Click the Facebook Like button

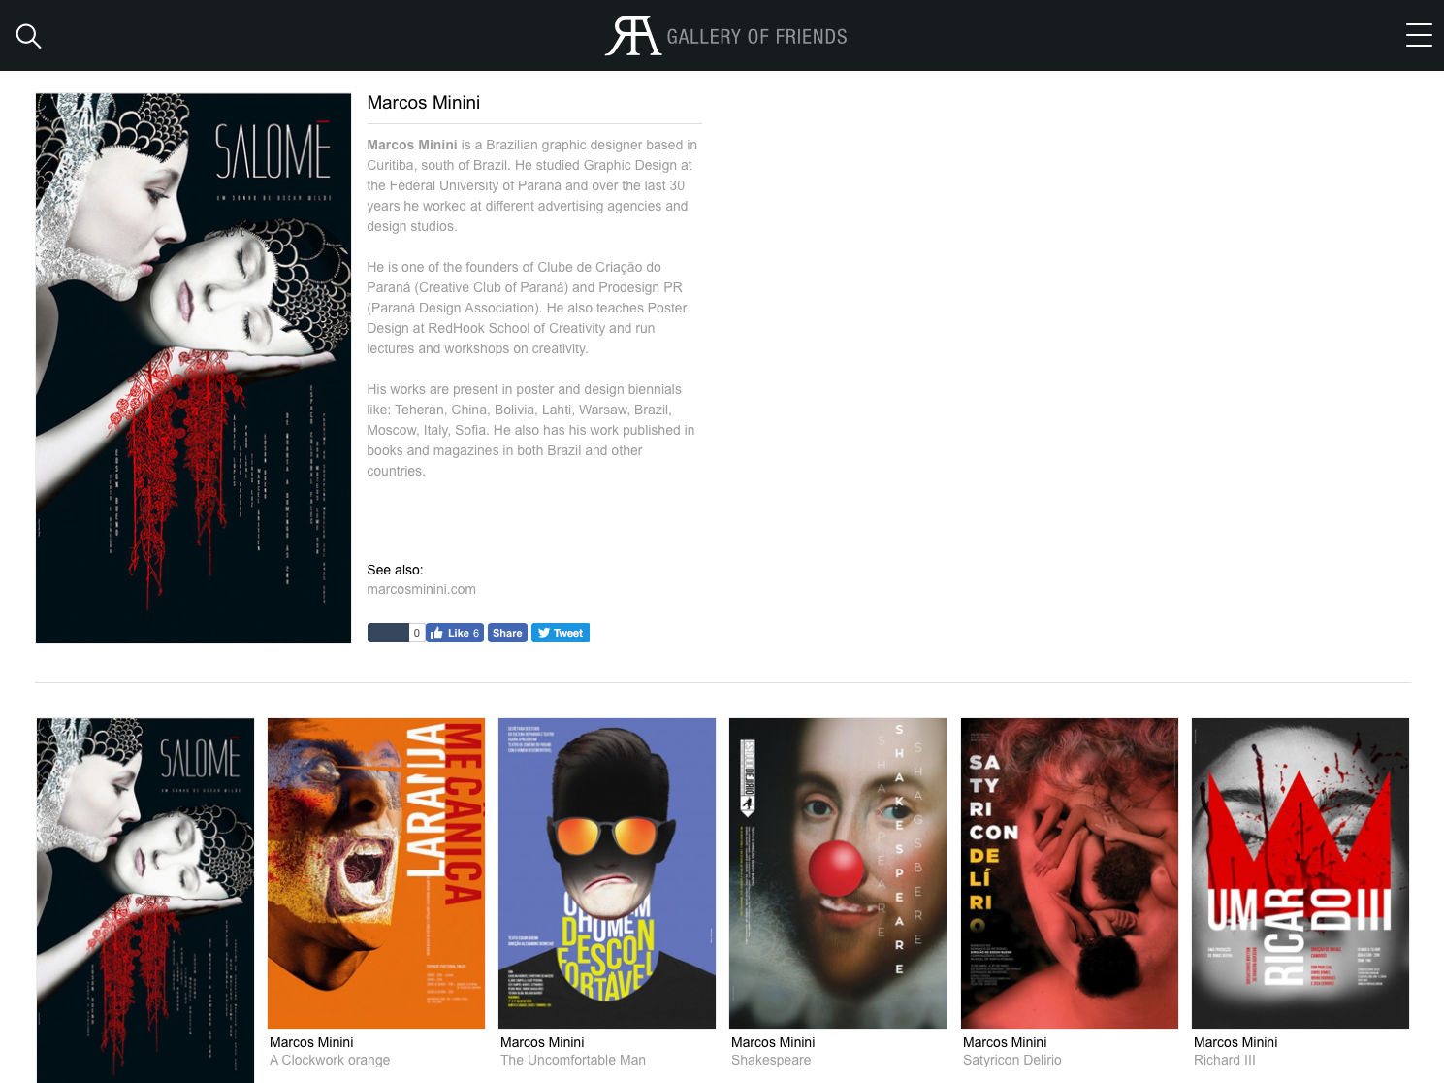click(x=455, y=633)
